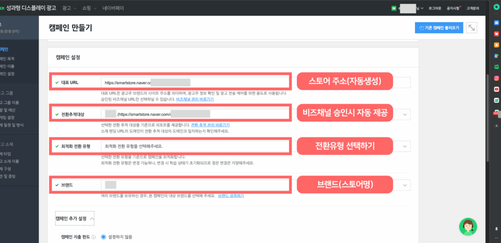Open 고객문의 customer inquiry
501x243 pixels.
click(x=473, y=8)
